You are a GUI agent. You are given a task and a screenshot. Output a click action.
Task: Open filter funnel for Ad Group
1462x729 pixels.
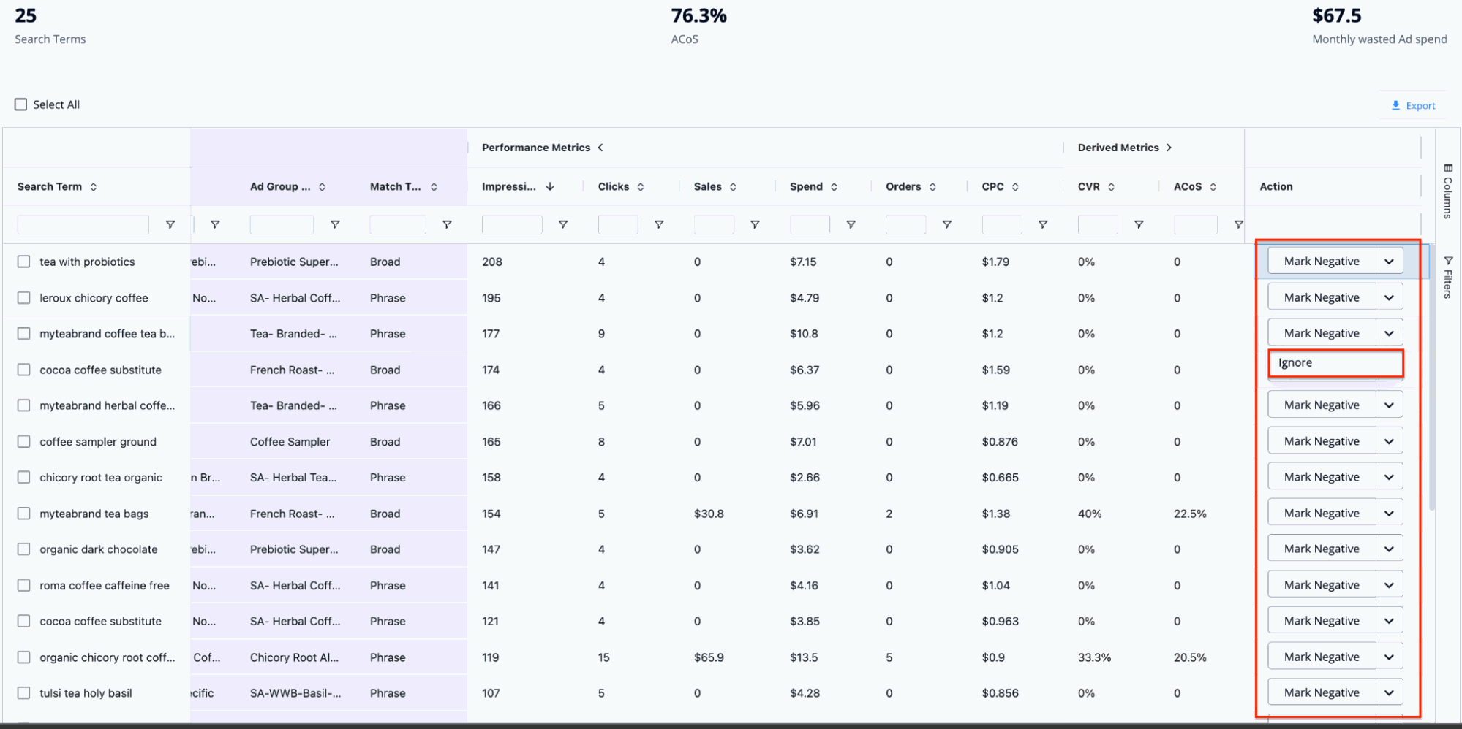335,225
